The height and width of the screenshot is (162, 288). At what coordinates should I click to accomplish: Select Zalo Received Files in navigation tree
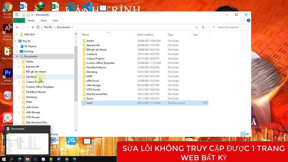(x=36, y=122)
